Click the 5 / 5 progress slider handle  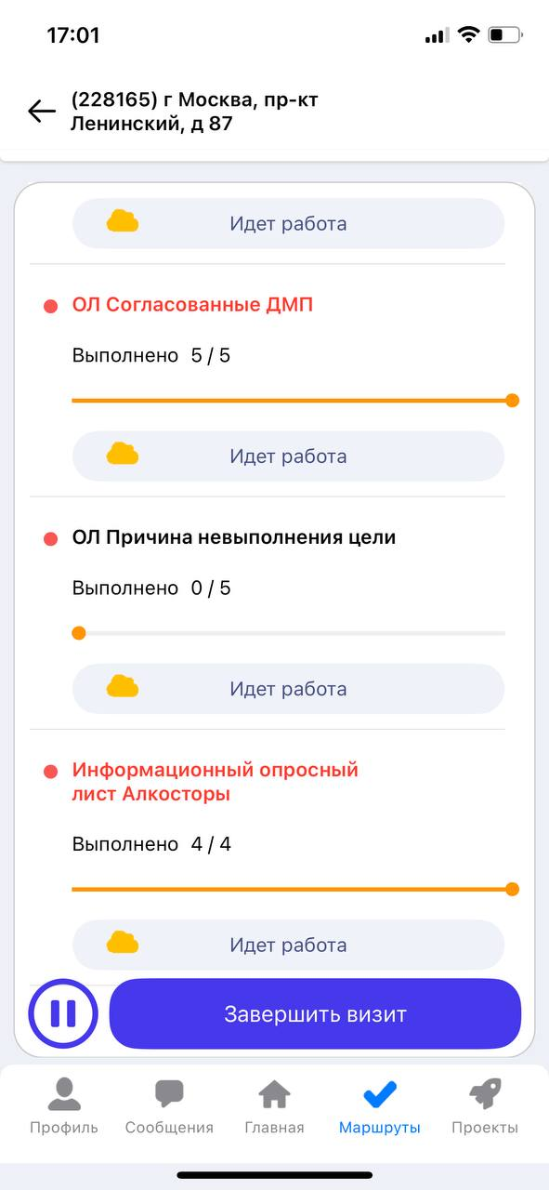coord(512,401)
